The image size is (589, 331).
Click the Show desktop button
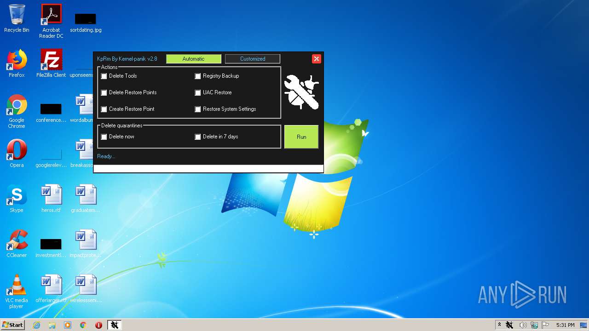pyautogui.click(x=584, y=325)
